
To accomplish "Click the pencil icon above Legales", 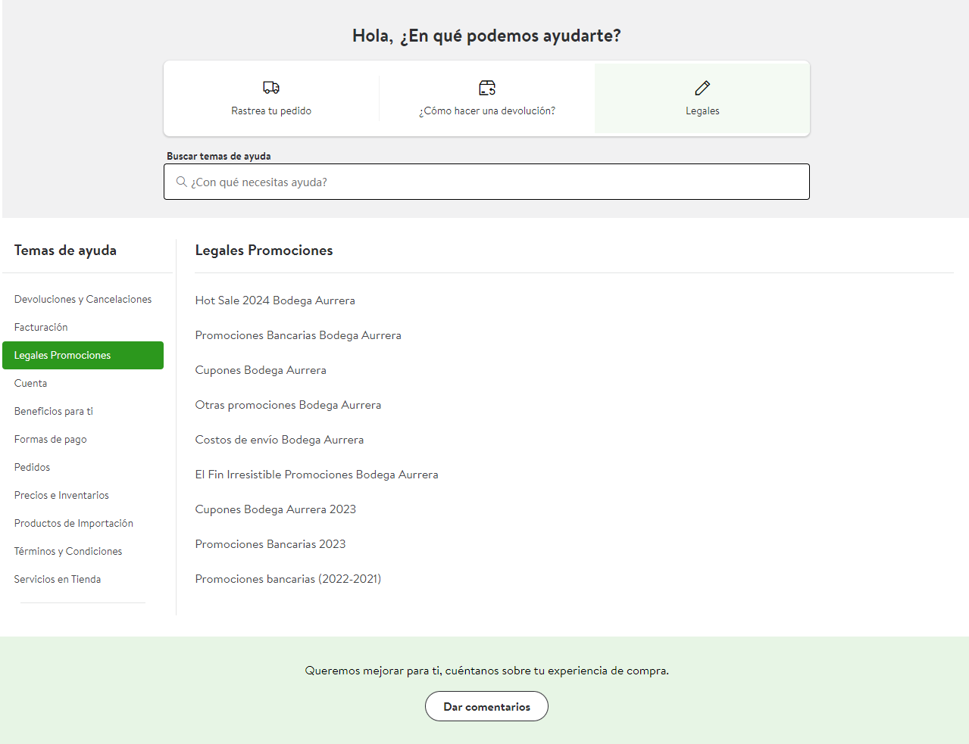I will (x=702, y=88).
